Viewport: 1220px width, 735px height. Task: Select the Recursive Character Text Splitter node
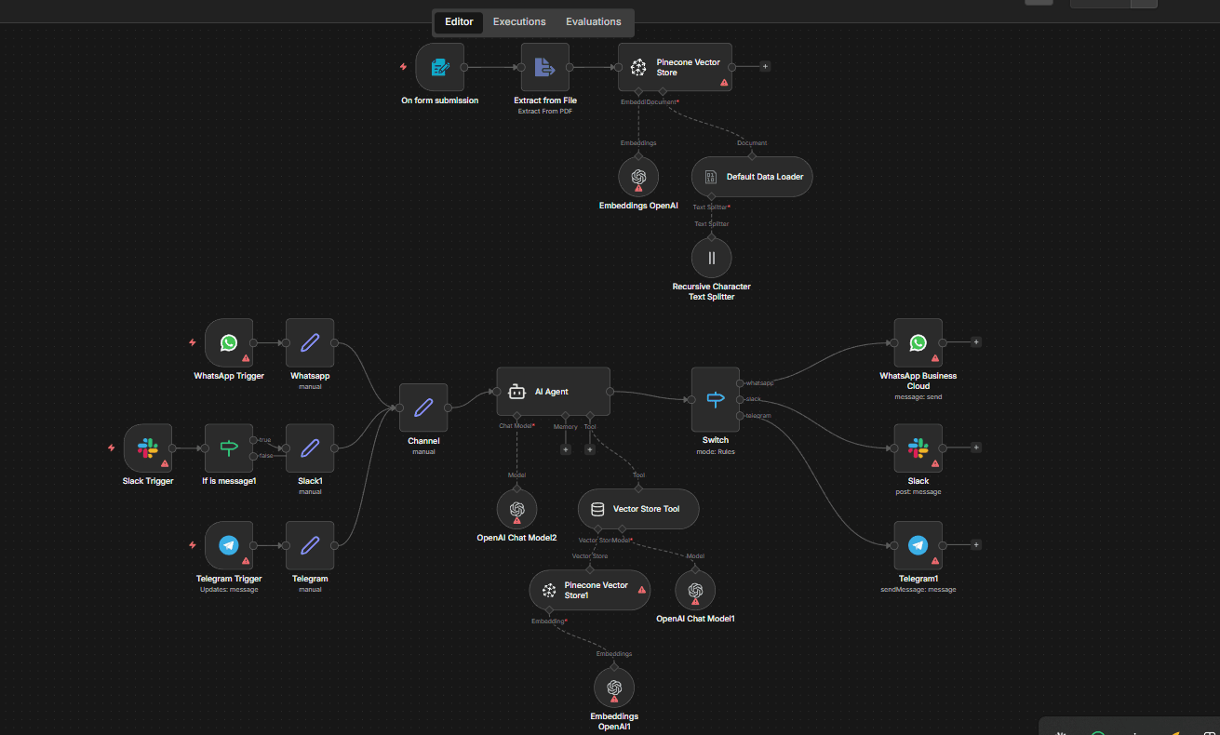coord(712,258)
